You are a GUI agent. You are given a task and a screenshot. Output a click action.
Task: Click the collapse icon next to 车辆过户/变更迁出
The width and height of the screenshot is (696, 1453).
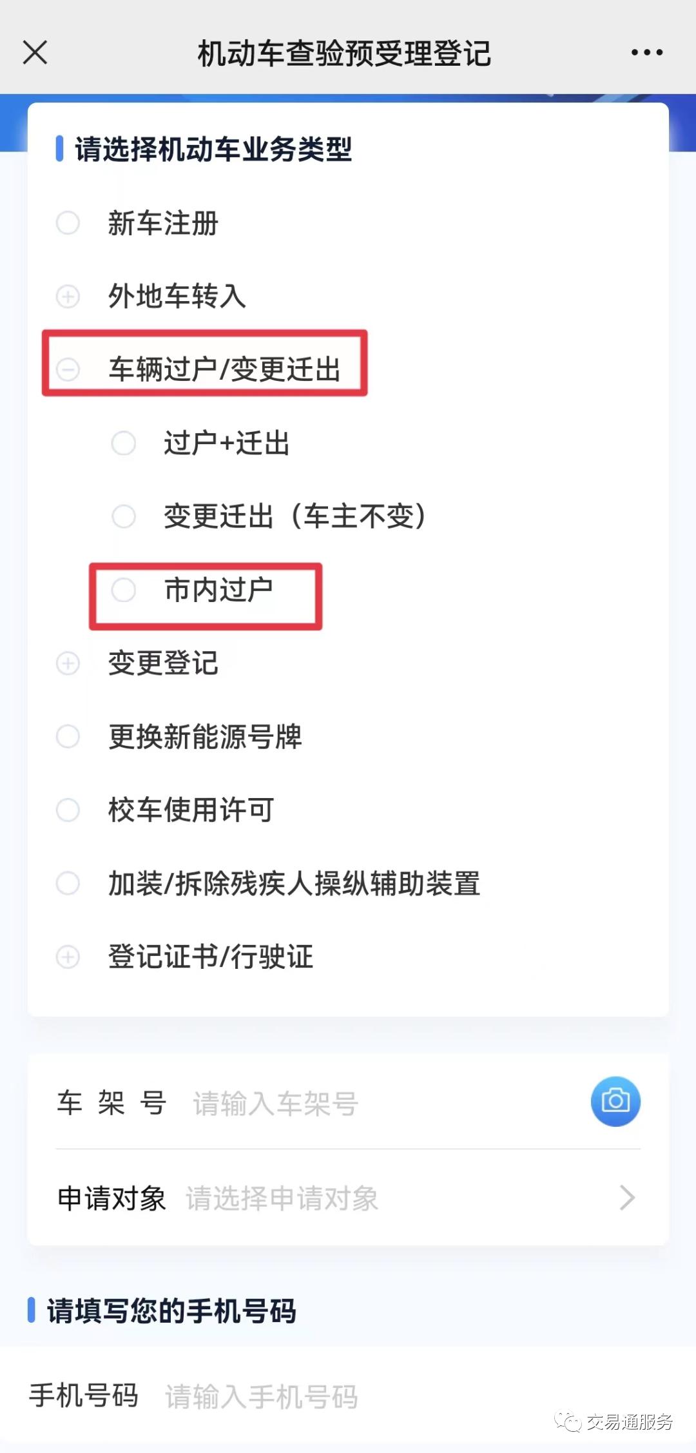click(x=68, y=370)
